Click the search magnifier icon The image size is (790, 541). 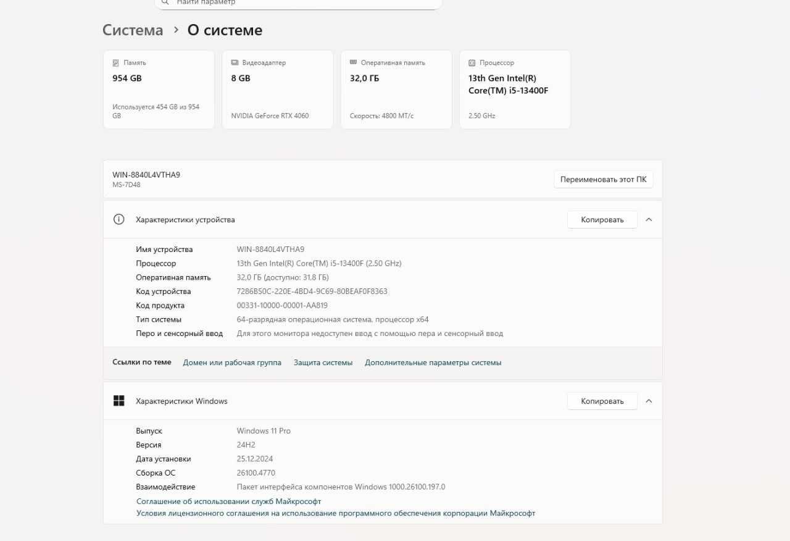(x=165, y=2)
